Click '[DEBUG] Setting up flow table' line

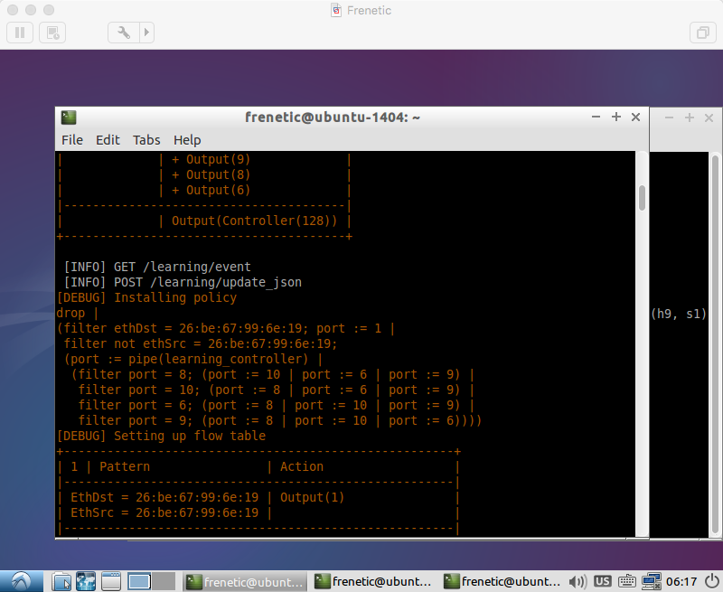click(161, 437)
